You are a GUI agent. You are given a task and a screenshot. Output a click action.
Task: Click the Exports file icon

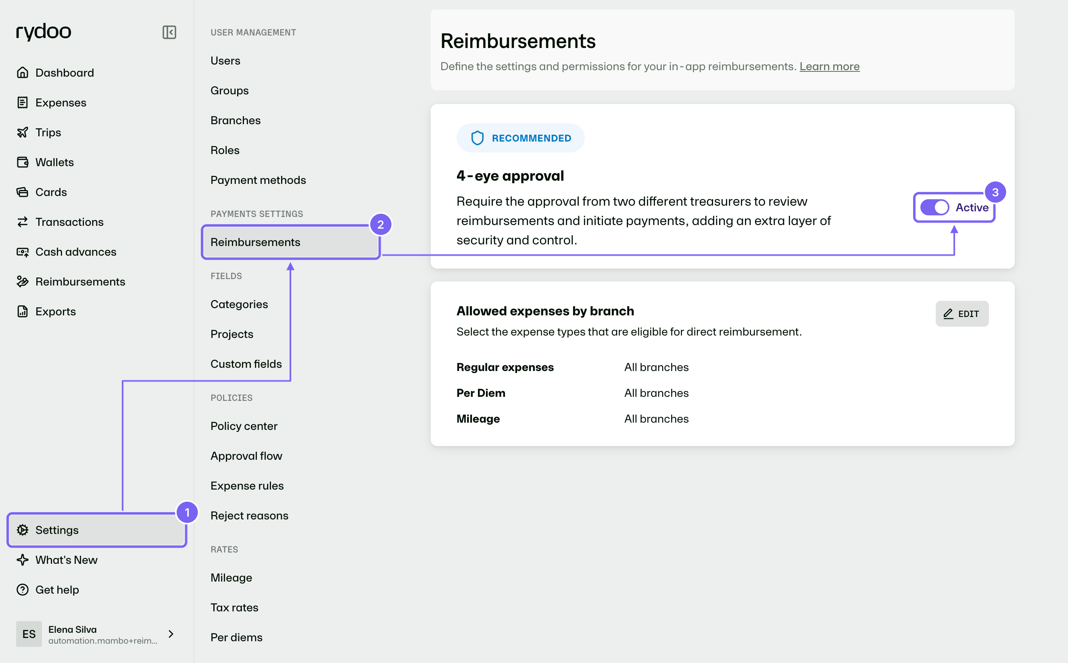coord(22,311)
